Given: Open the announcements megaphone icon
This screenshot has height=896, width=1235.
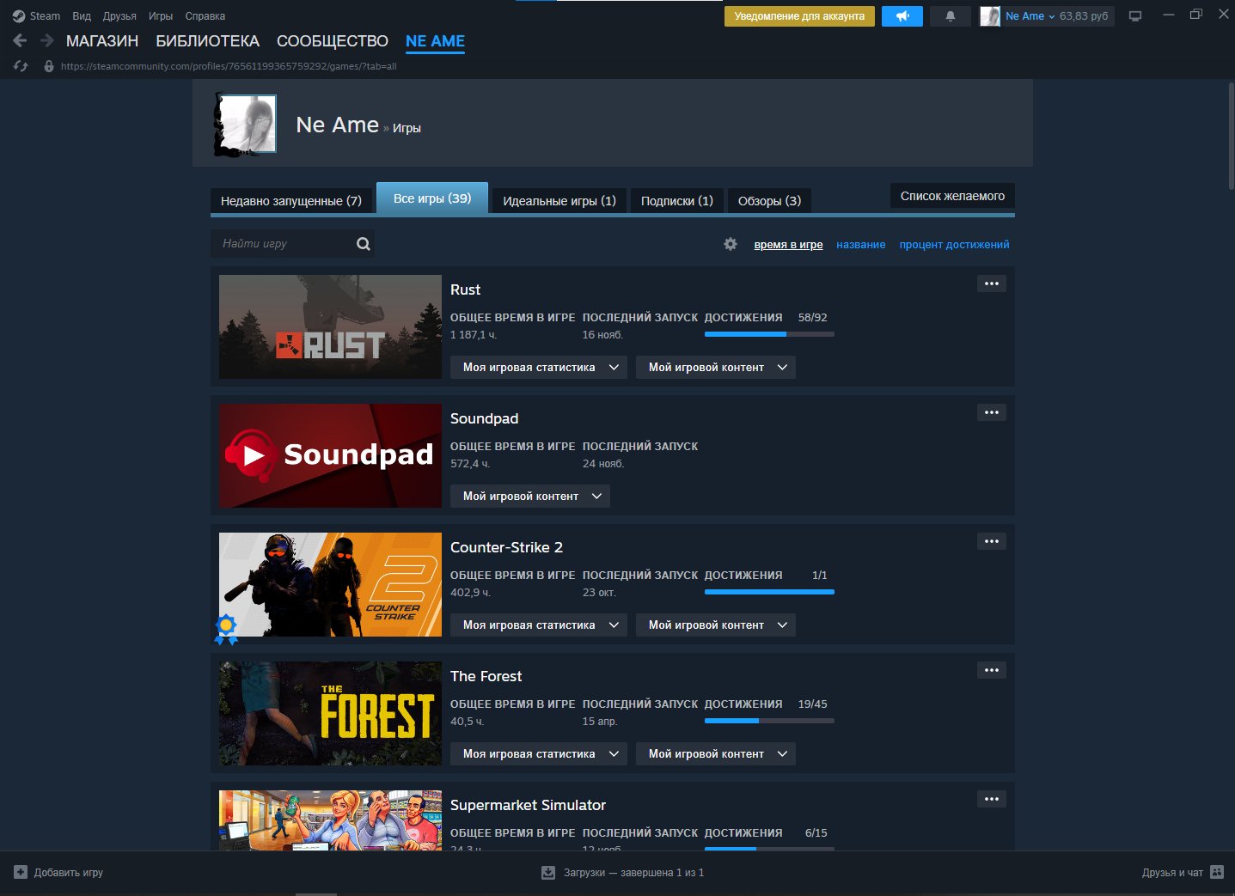Looking at the screenshot, I should tap(902, 16).
